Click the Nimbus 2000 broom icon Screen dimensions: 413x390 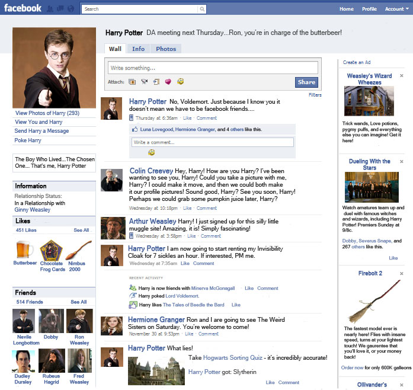(x=79, y=250)
